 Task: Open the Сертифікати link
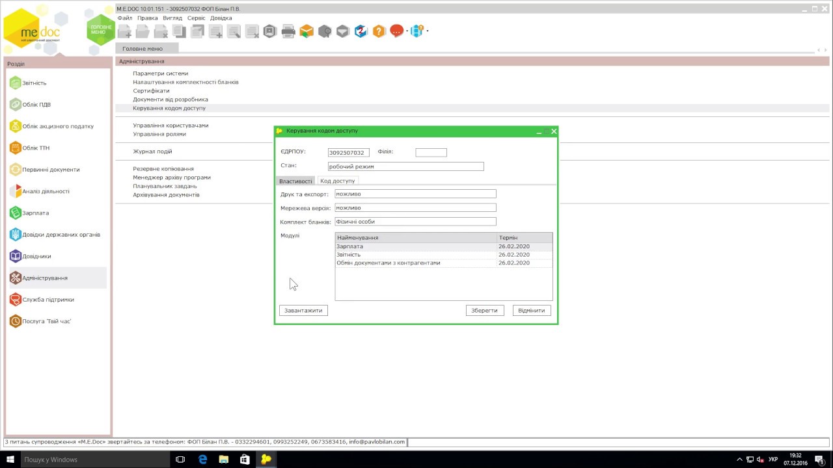click(151, 91)
